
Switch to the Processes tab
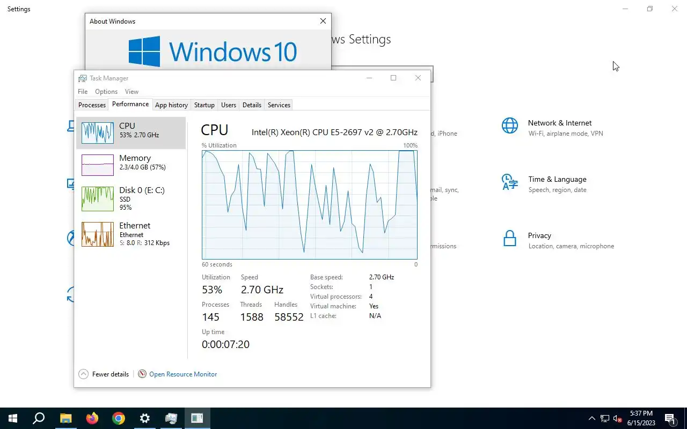92,105
